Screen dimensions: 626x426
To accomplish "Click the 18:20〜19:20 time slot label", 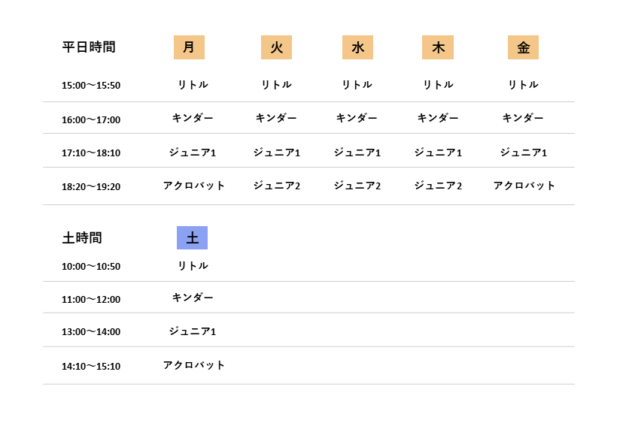I will (x=91, y=187).
